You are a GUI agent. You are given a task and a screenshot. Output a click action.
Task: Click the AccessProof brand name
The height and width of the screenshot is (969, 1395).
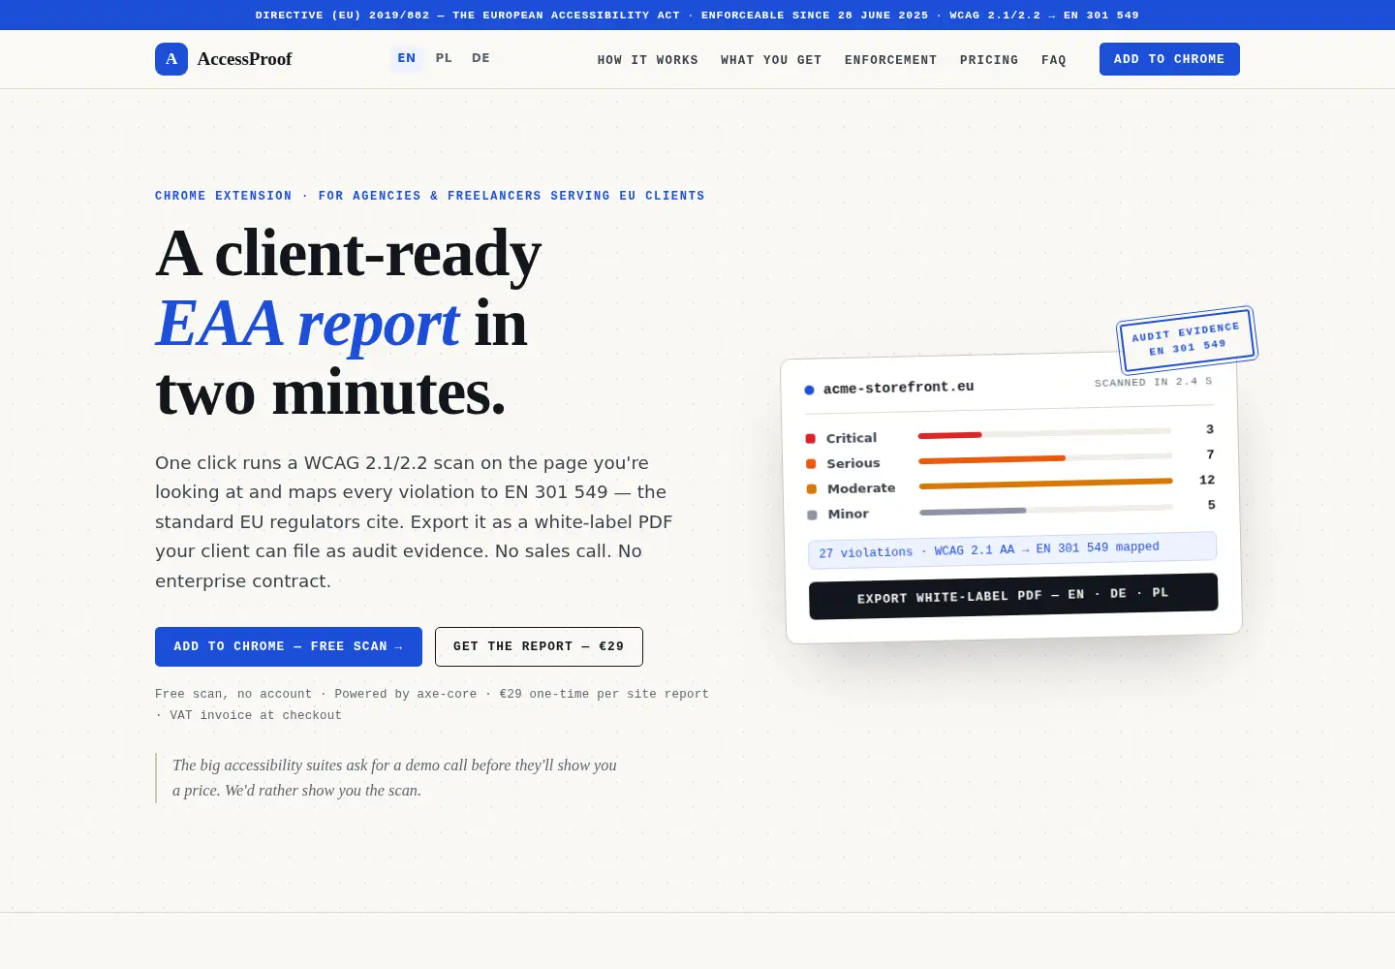point(244,59)
